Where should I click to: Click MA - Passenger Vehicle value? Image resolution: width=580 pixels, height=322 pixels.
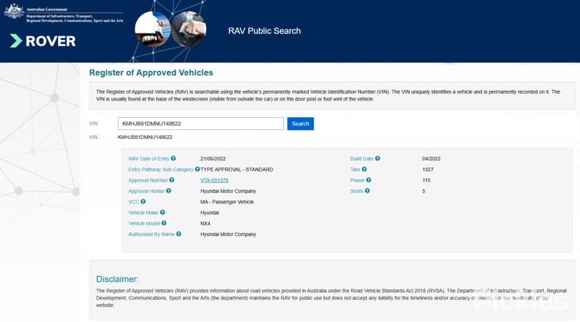[x=227, y=202]
